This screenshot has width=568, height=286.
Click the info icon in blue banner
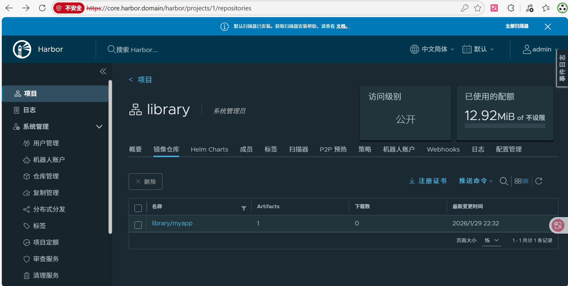(225, 27)
